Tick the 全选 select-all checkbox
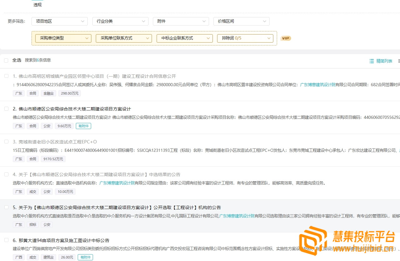The height and width of the screenshot is (261, 400). (x=6, y=60)
